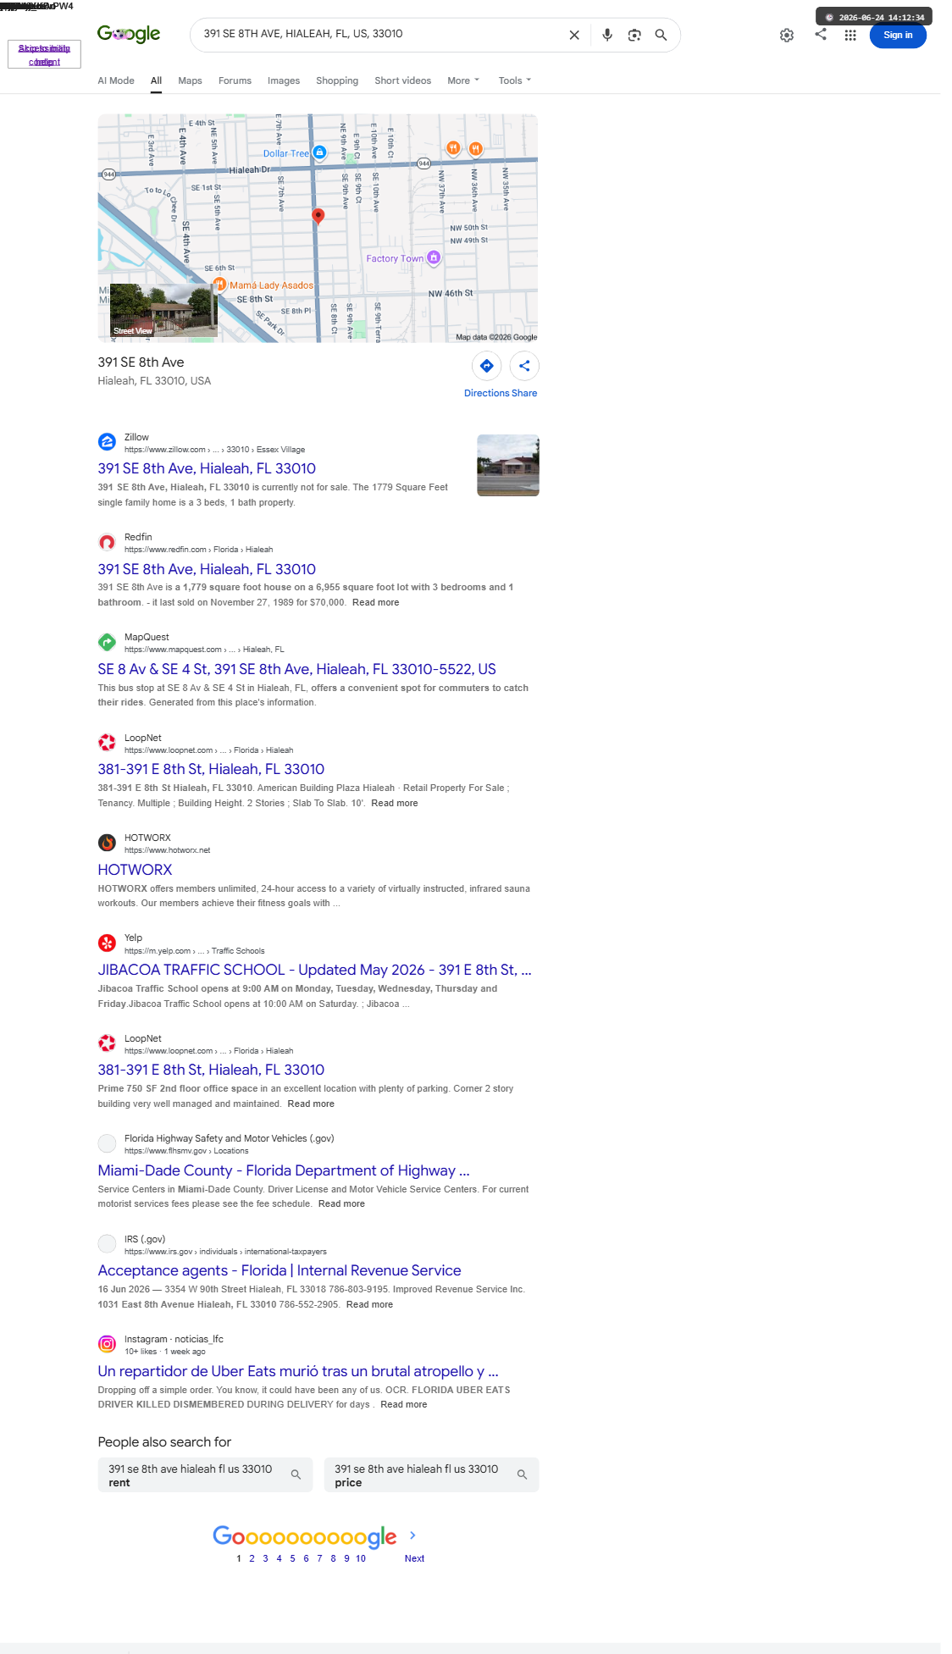Click the Directions icon under the map

(x=487, y=366)
